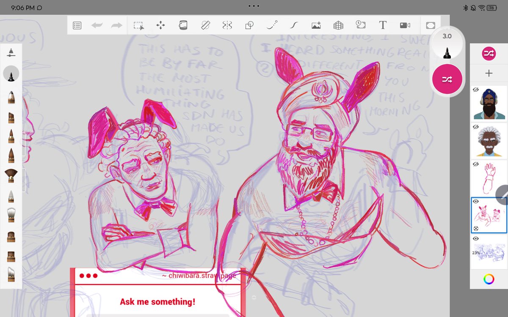This screenshot has height=317, width=508.
Task: Select the pencil brush
Action: [11, 97]
